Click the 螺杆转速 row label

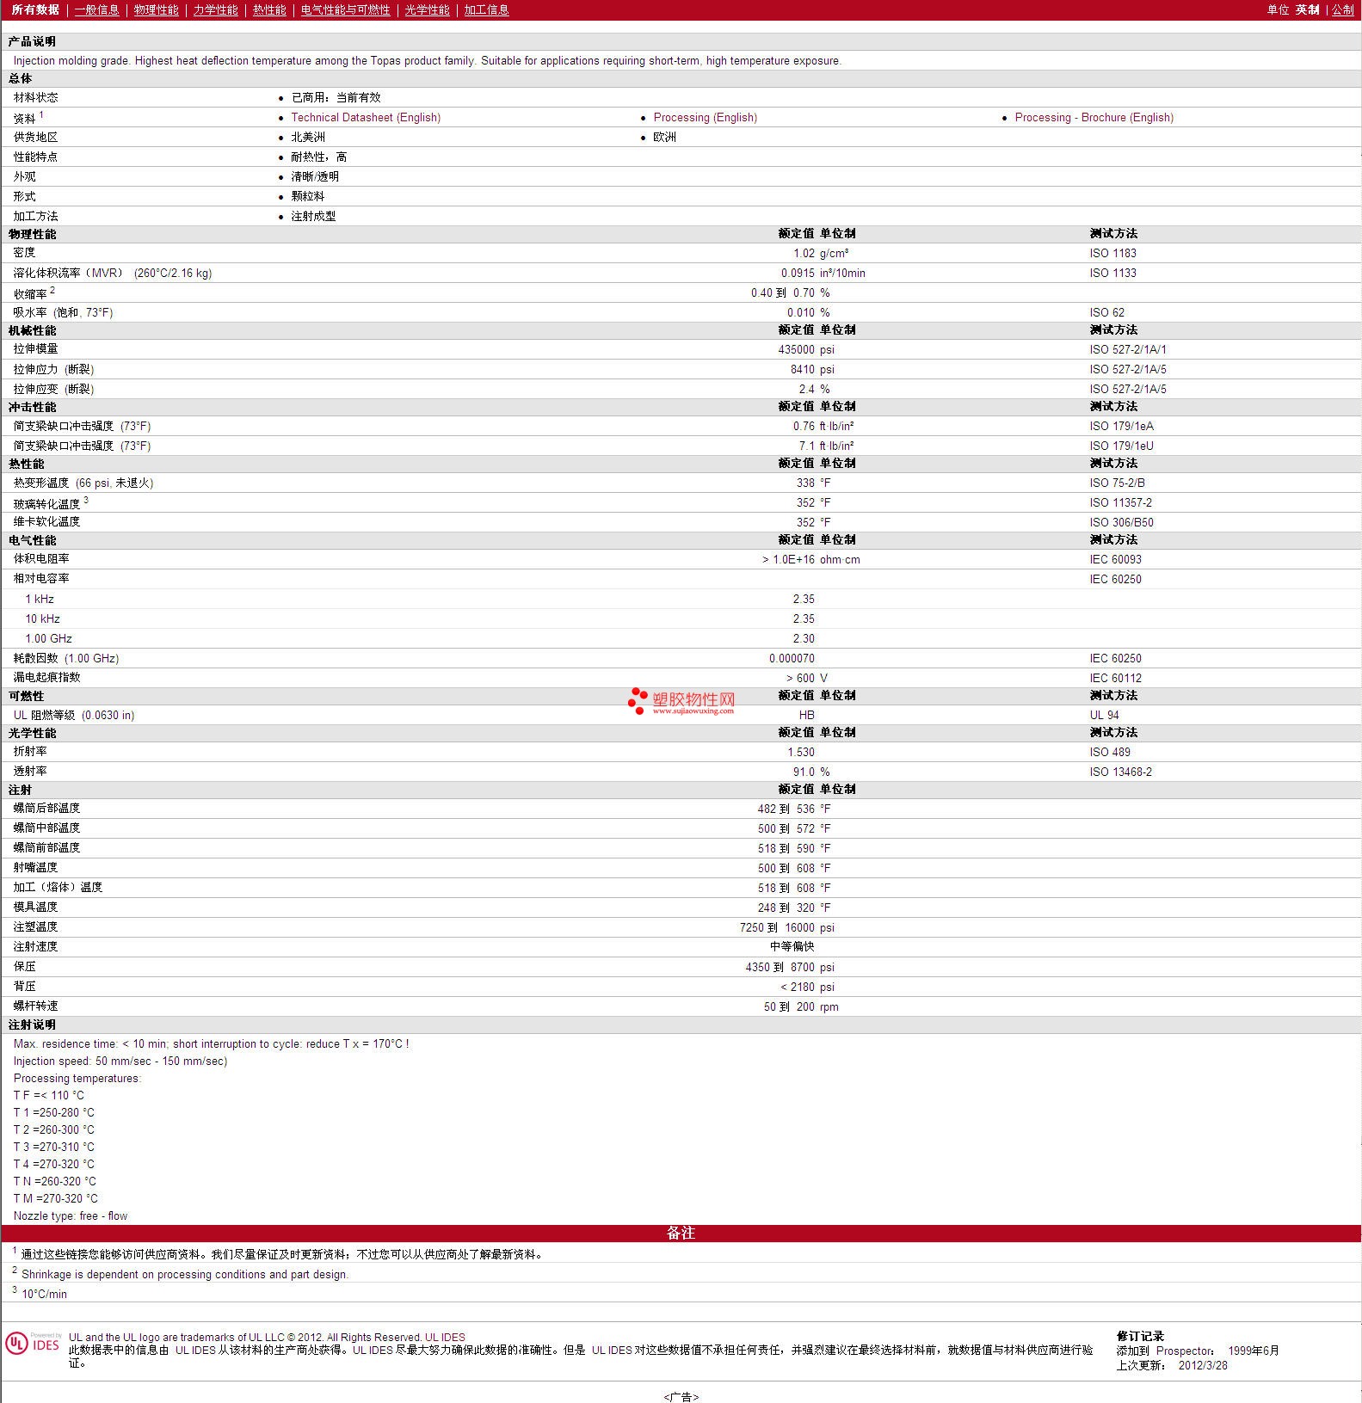click(35, 1006)
